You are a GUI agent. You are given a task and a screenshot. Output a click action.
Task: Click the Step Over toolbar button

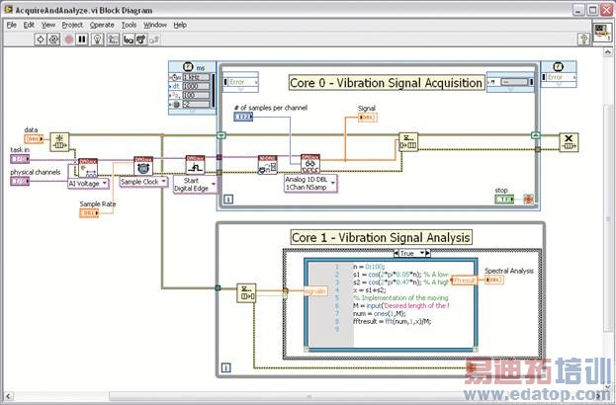tap(141, 40)
